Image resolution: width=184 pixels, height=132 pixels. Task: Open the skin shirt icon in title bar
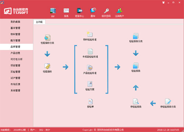tap(163, 3)
